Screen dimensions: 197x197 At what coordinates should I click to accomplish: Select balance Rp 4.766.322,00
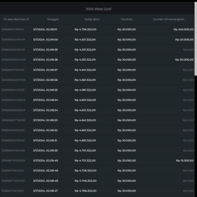tap(85, 191)
